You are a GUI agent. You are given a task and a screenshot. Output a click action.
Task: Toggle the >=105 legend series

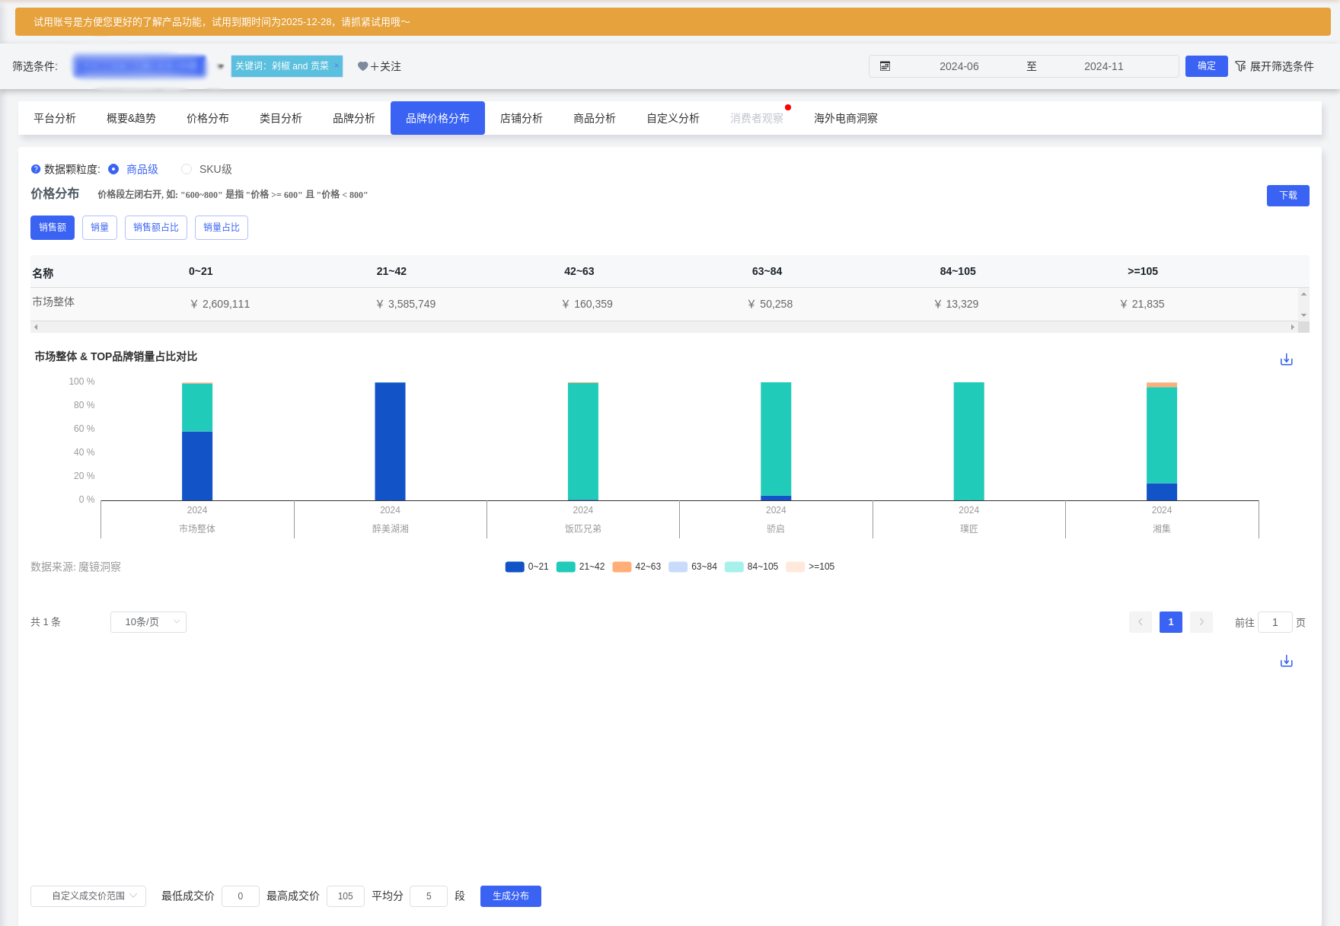coord(810,567)
